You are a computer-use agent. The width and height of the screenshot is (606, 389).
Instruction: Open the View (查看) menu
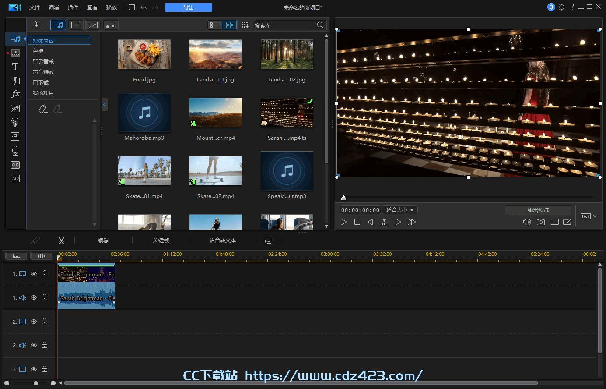pos(92,7)
